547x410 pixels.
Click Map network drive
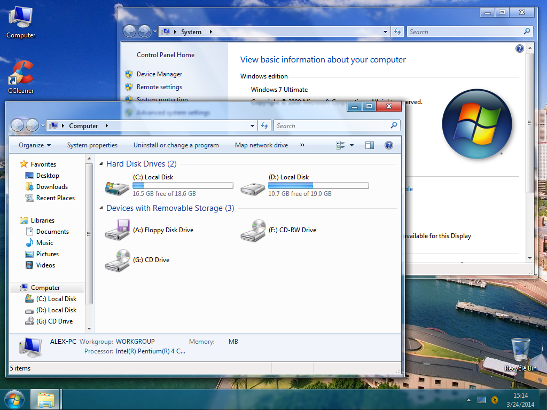click(261, 145)
